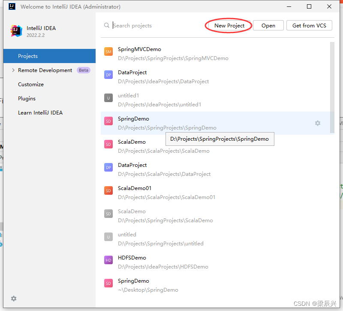This screenshot has height=311, width=343.
Task: Click the path D:\Projects\SpringProjects\SpringMVCDemo
Action: [173, 58]
